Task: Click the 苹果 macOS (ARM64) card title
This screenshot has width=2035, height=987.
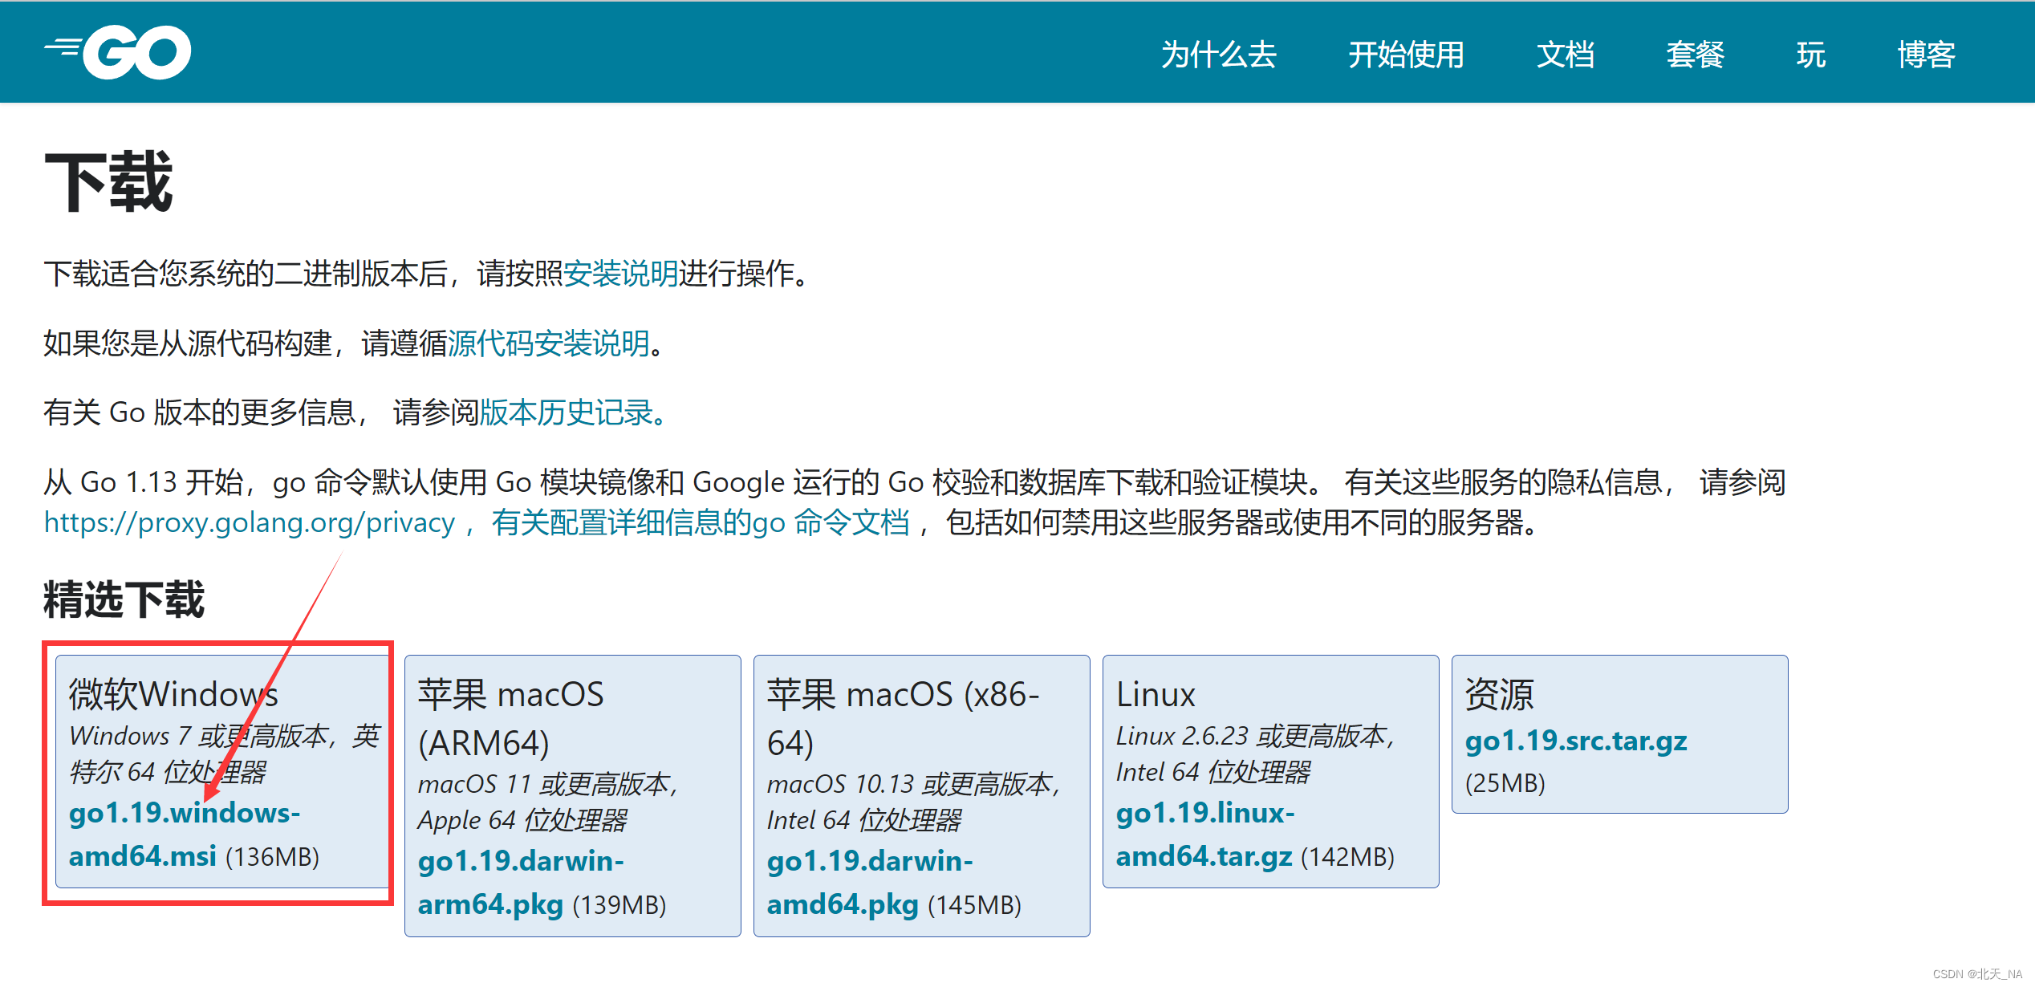Action: tap(510, 718)
